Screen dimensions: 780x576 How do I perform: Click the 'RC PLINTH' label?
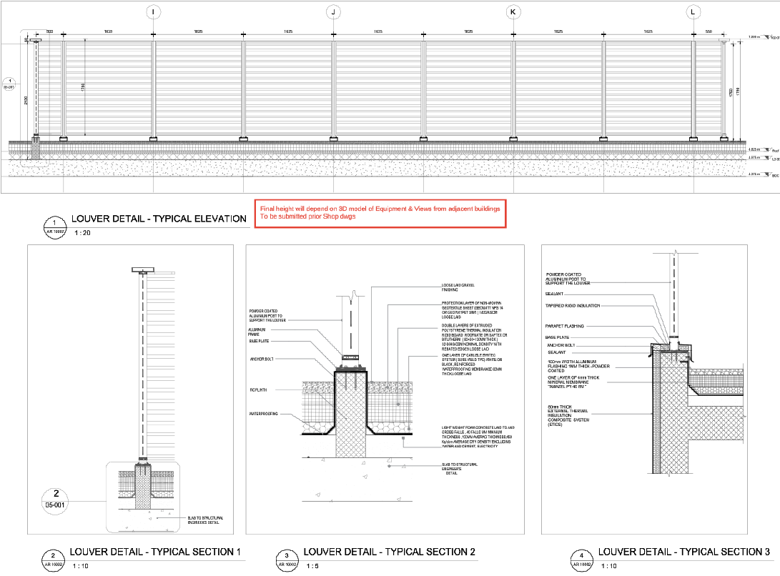258,390
